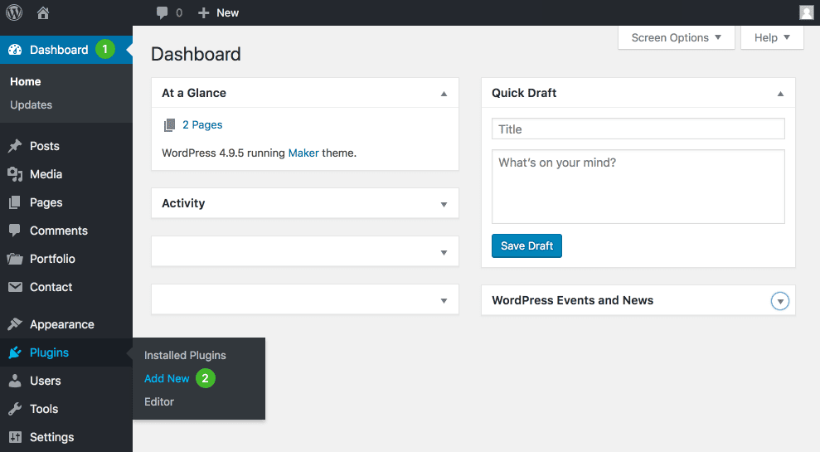Screen dimensions: 820x452
Task: Select Installed Plugins in the flyout menu
Action: 185,355
